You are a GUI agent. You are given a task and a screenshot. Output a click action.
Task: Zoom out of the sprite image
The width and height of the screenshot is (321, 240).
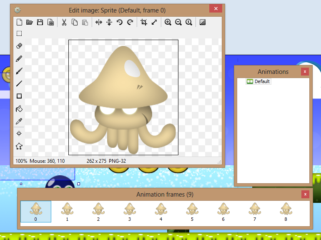click(178, 22)
